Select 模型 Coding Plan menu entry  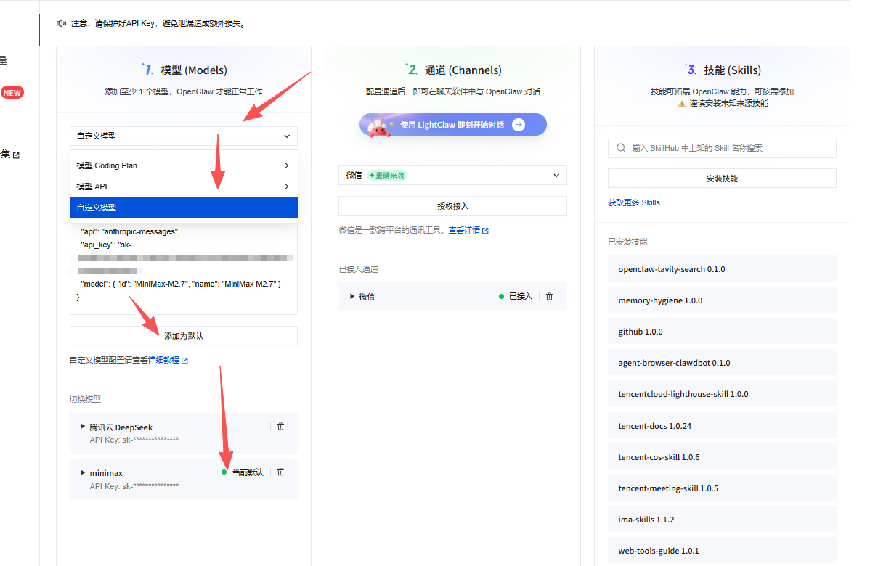pyautogui.click(x=184, y=165)
